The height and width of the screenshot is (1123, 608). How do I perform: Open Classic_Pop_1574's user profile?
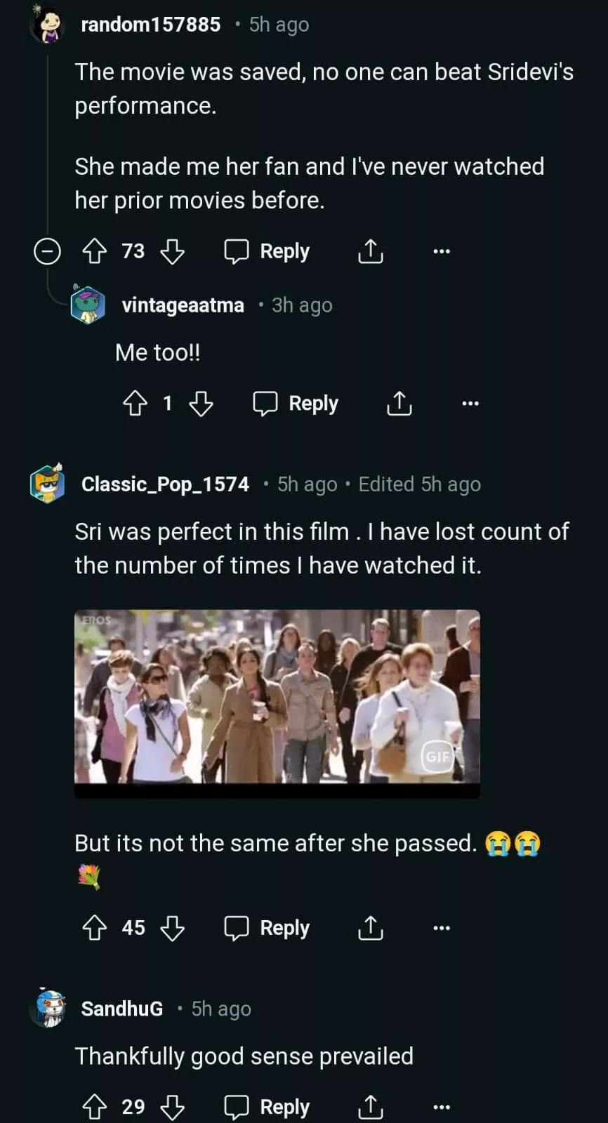tap(165, 484)
